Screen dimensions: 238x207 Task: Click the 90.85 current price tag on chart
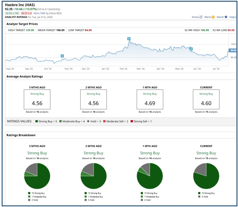click(x=233, y=50)
